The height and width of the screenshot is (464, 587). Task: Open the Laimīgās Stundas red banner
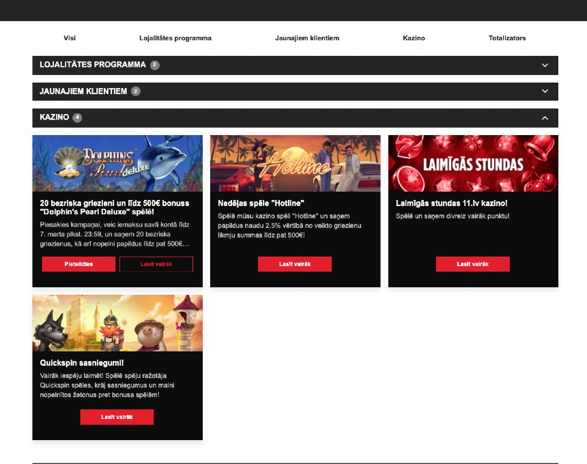click(x=473, y=164)
